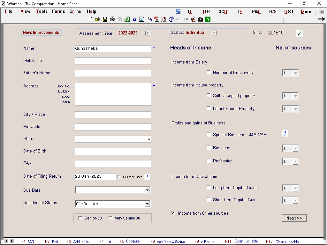Click the balance scales icon
This screenshot has width=327, height=245.
[171, 19]
